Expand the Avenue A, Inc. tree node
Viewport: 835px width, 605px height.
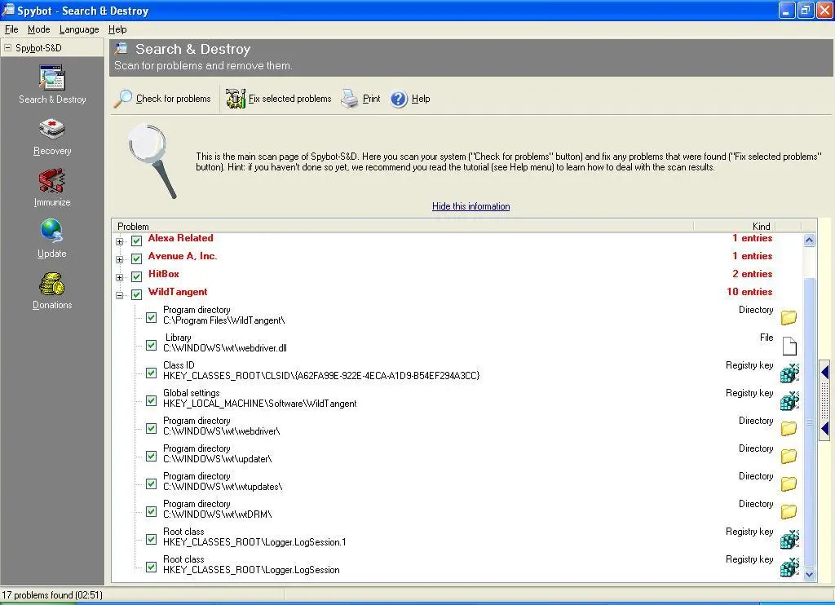click(x=119, y=259)
